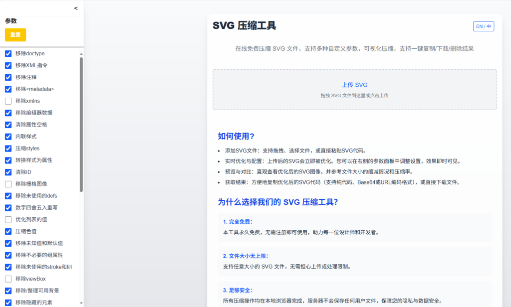The height and width of the screenshot is (307, 511).
Task: Disable the 清除属性空格 option
Action: click(7, 125)
